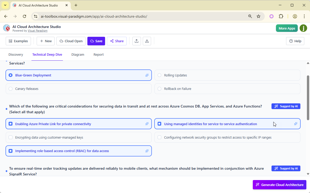The height and width of the screenshot is (193, 310).
Task: Open the Report tab
Action: click(x=99, y=54)
